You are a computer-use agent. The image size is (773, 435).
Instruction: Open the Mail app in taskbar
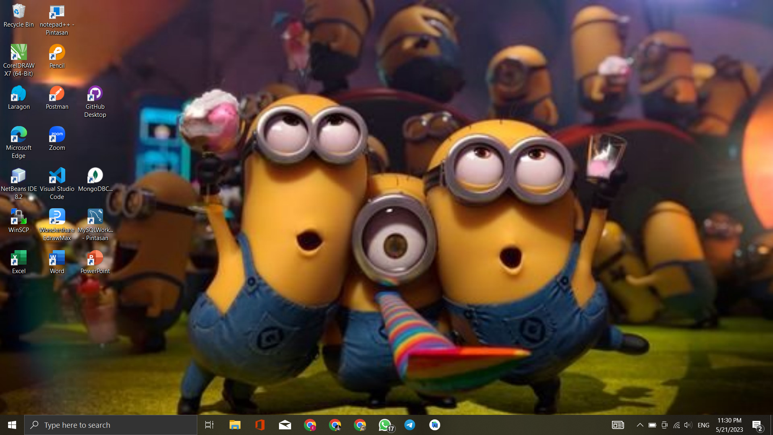pyautogui.click(x=285, y=425)
